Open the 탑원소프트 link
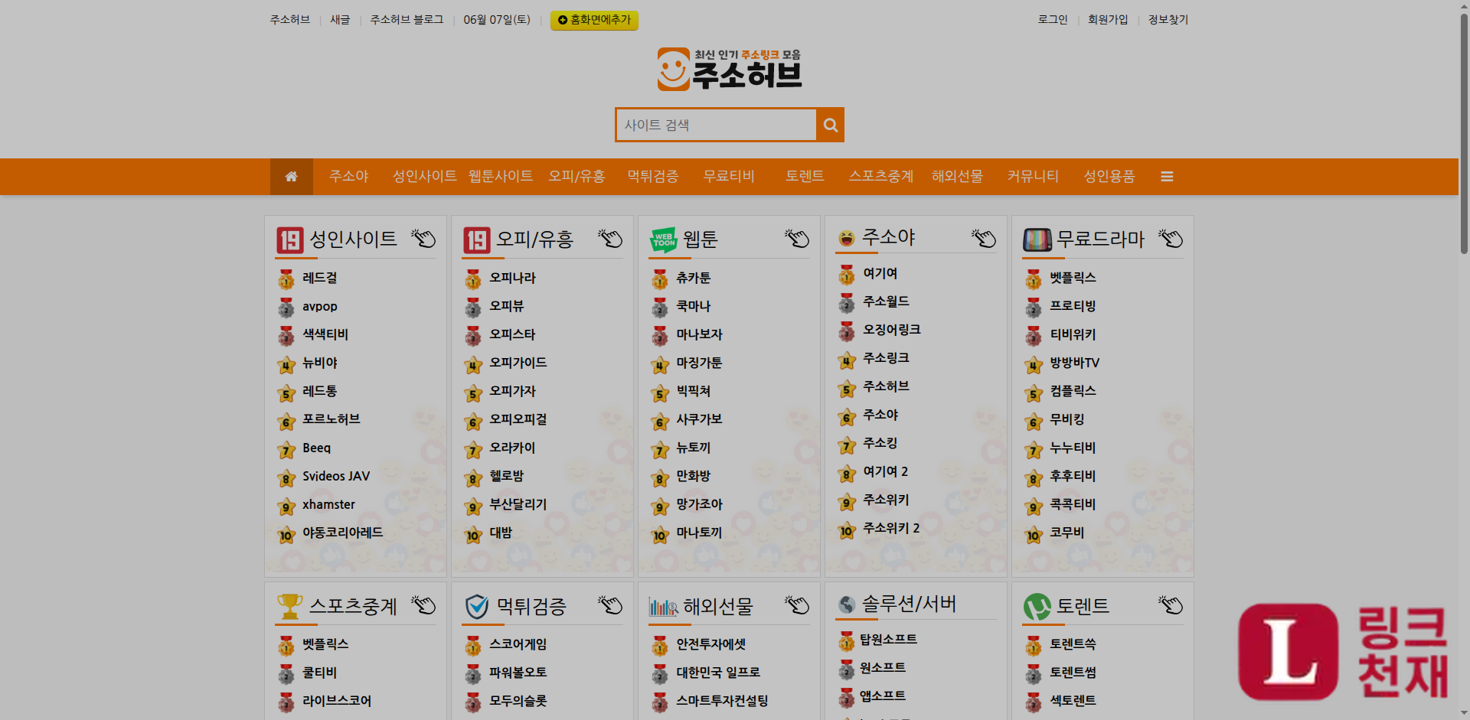1470x720 pixels. [x=889, y=640]
